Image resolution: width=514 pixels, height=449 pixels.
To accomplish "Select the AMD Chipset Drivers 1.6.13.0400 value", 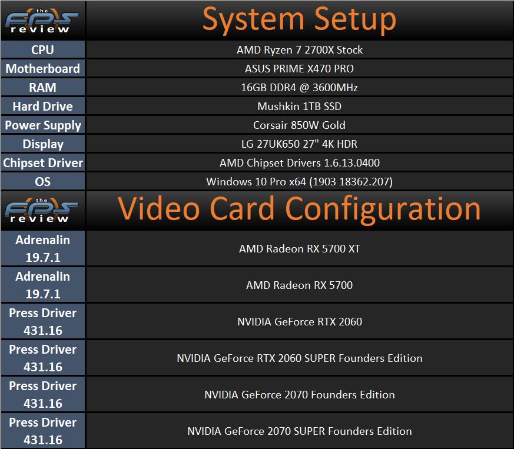I will coord(300,163).
